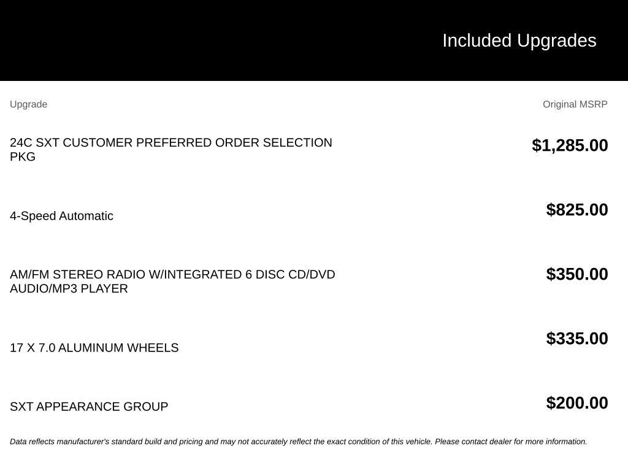Screen dimensions: 628x471
Task: Select the SXT Appearance Group entry
Action: coord(89,407)
